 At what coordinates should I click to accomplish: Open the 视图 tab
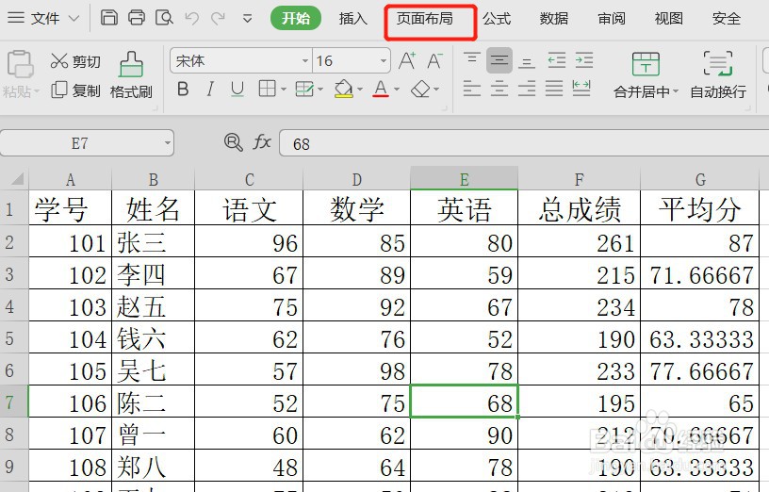(x=668, y=19)
